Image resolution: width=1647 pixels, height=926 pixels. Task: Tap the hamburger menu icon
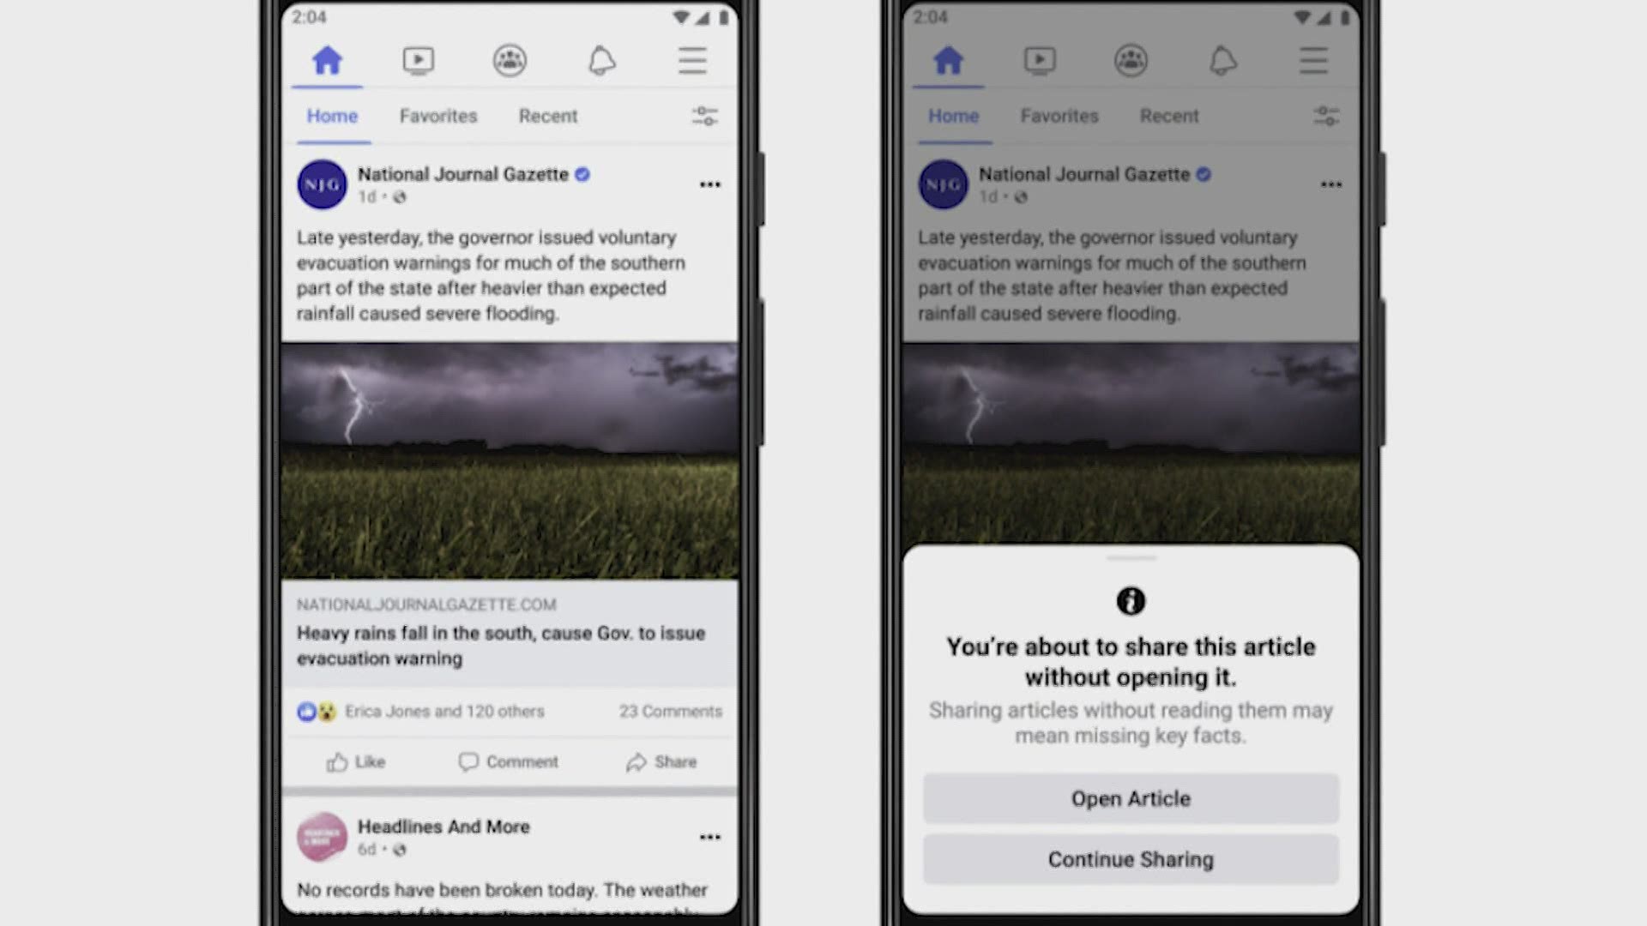(691, 60)
